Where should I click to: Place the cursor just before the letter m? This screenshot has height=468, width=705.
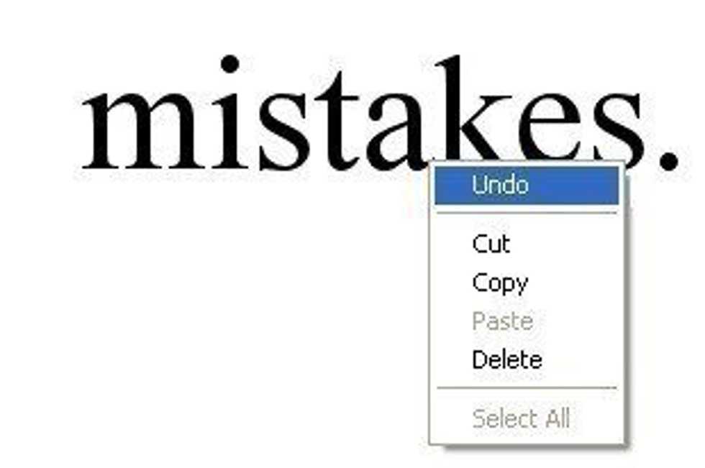pos(81,131)
